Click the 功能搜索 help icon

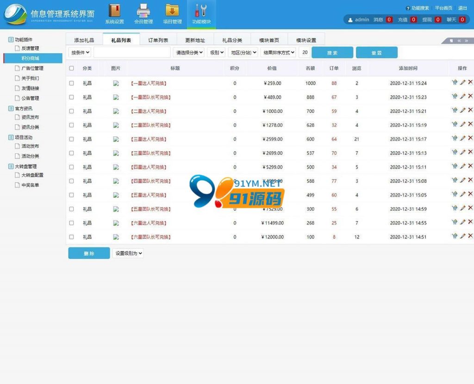tap(408, 8)
